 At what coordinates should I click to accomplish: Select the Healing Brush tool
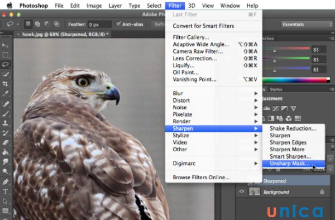6,104
